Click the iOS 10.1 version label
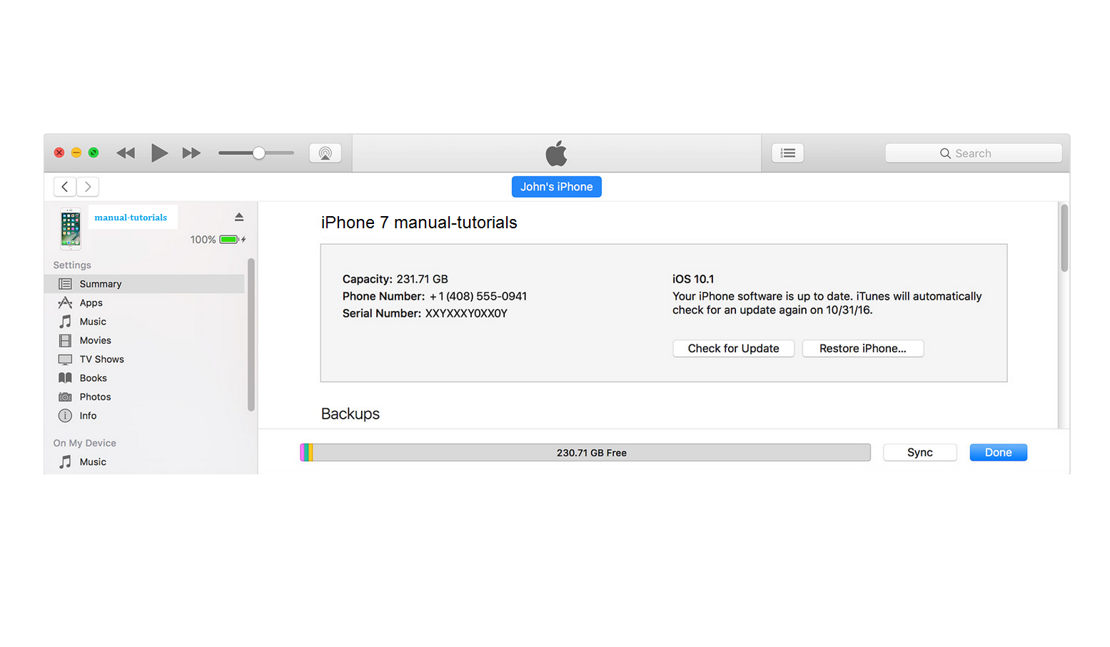Viewport: 1110px width, 647px height. click(x=693, y=279)
